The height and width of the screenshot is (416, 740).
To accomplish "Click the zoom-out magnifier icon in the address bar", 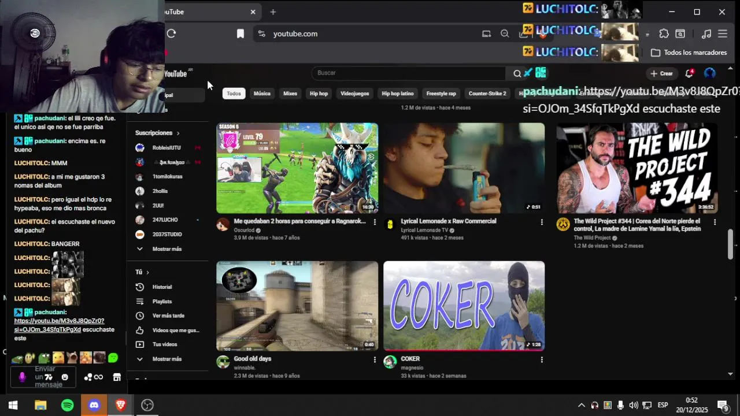I will click(x=505, y=34).
